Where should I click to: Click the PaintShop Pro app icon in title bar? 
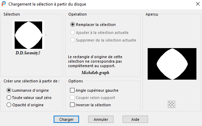coord(4,4)
